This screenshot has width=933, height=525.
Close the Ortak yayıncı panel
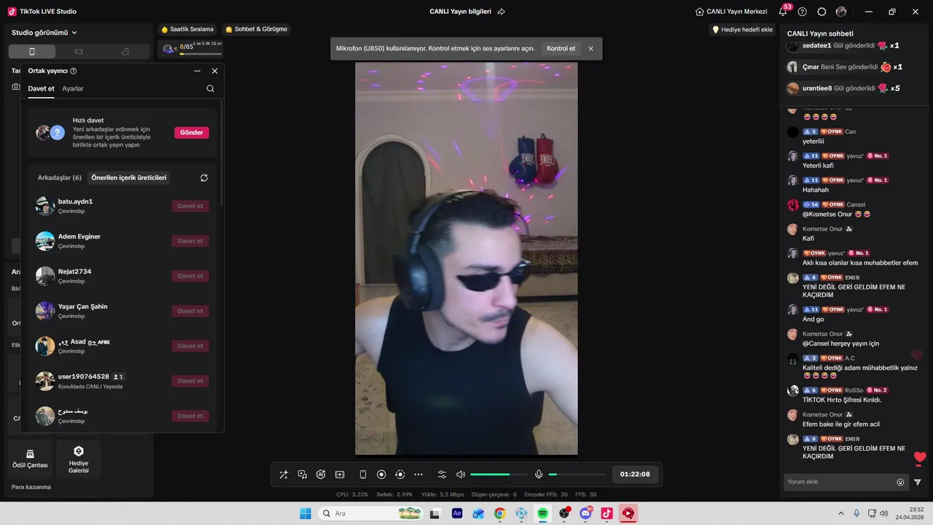pyautogui.click(x=215, y=71)
